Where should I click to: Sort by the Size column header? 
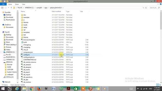click(82, 11)
